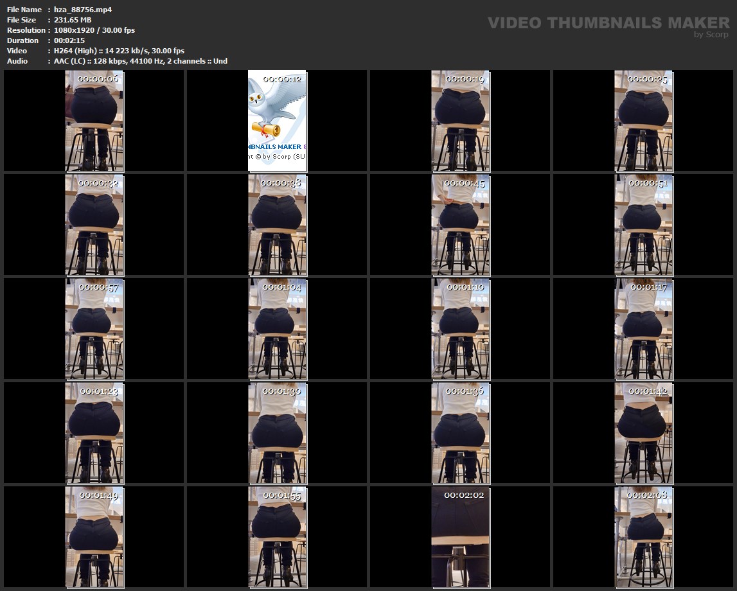The height and width of the screenshot is (591, 737).
Task: Open the 00:00:57 frame
Action: (94, 329)
